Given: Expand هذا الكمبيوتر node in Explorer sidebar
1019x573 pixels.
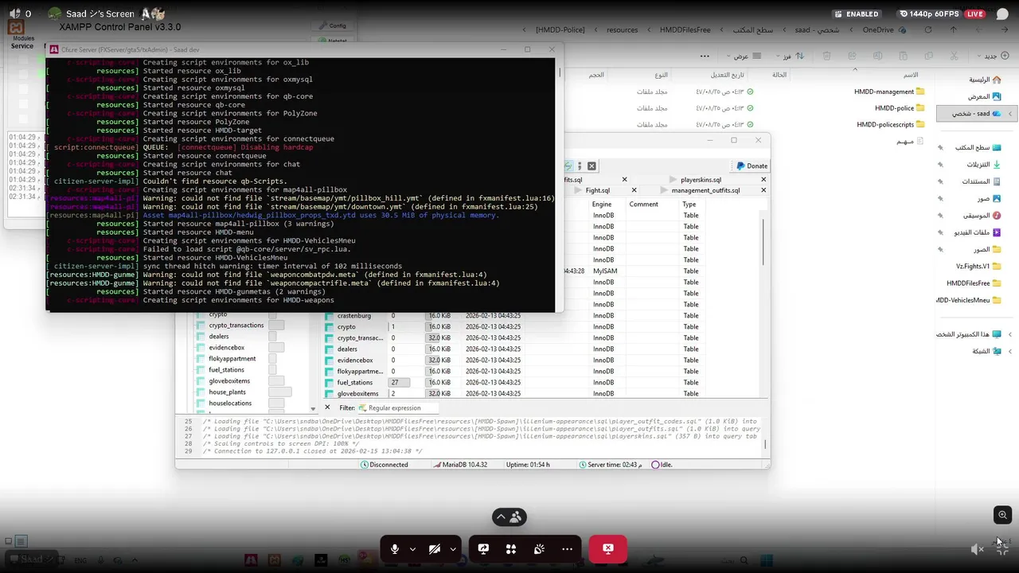Looking at the screenshot, I should (1010, 334).
